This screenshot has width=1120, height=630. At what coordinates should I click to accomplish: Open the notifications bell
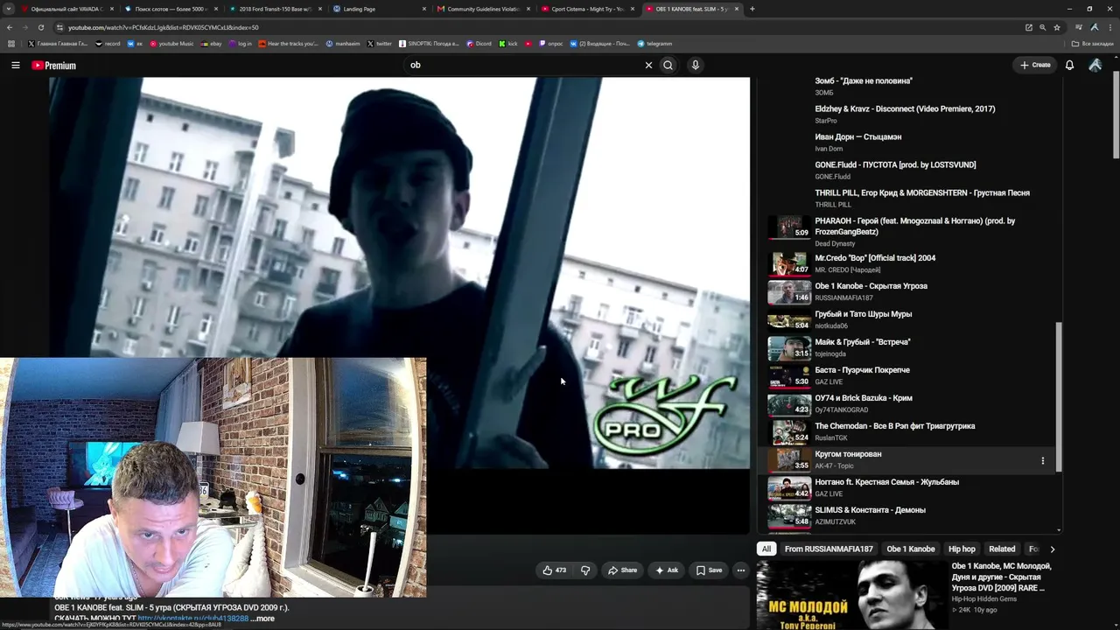[x=1069, y=65]
